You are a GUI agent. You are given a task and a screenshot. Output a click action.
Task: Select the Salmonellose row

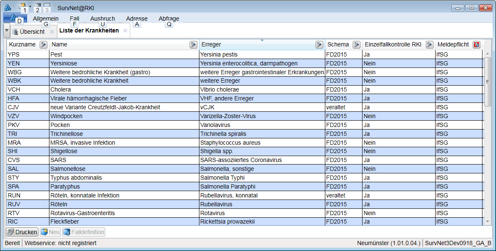[245, 169]
